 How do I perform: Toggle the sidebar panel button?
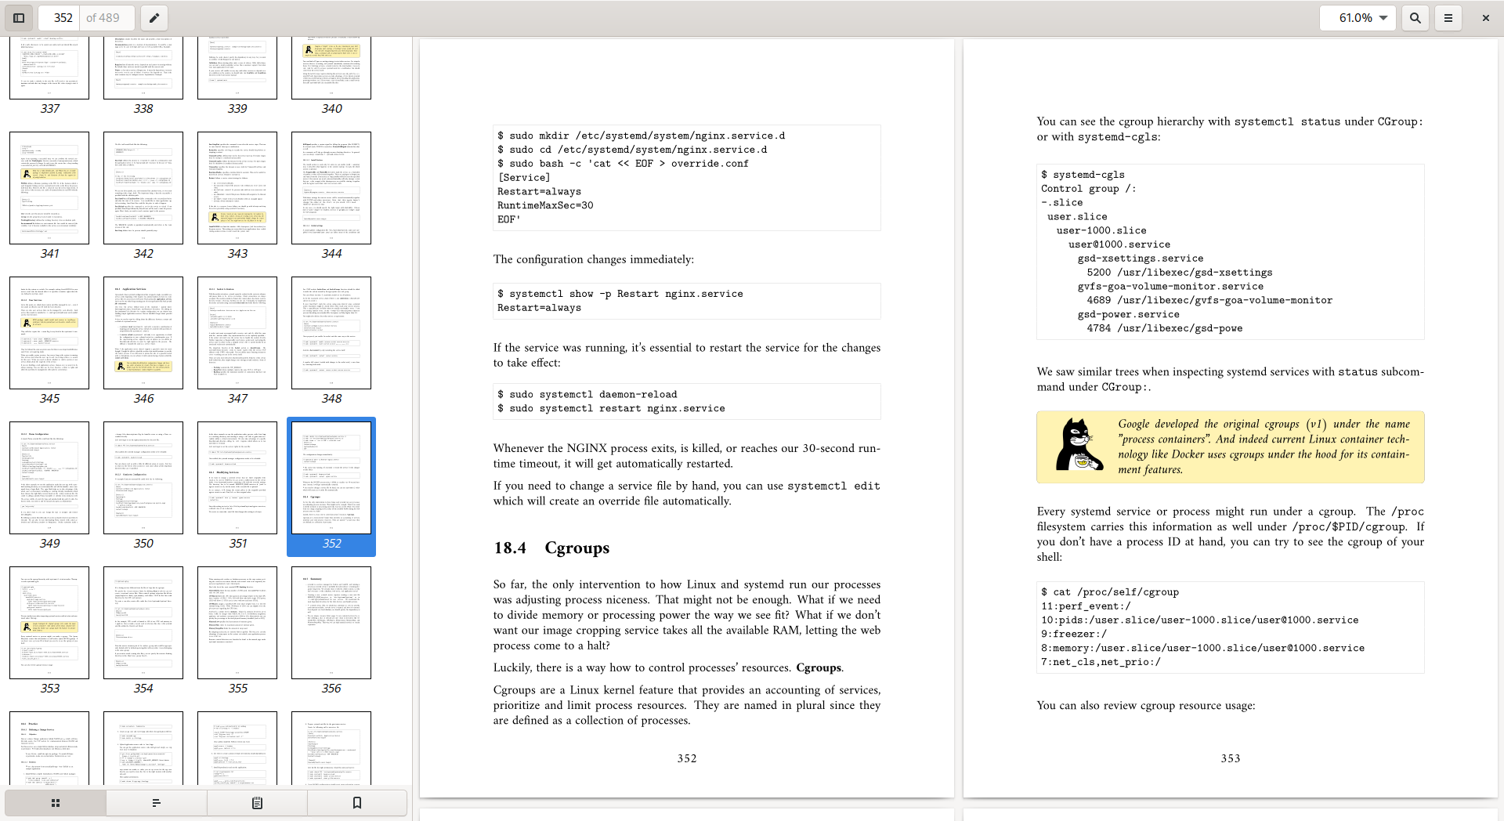point(19,18)
